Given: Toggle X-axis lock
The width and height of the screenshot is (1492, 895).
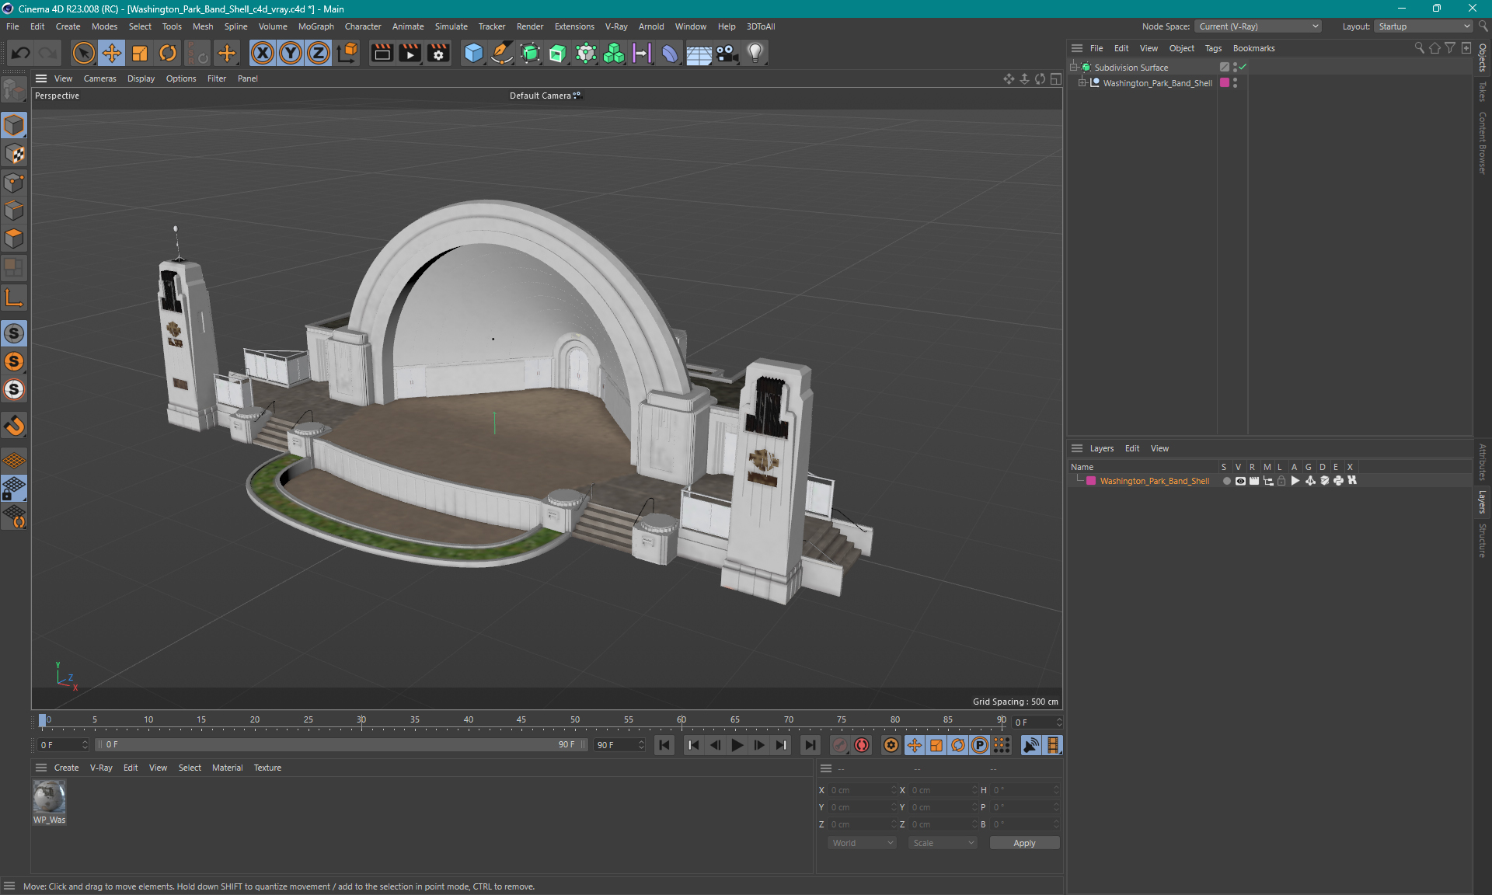Looking at the screenshot, I should pos(263,53).
